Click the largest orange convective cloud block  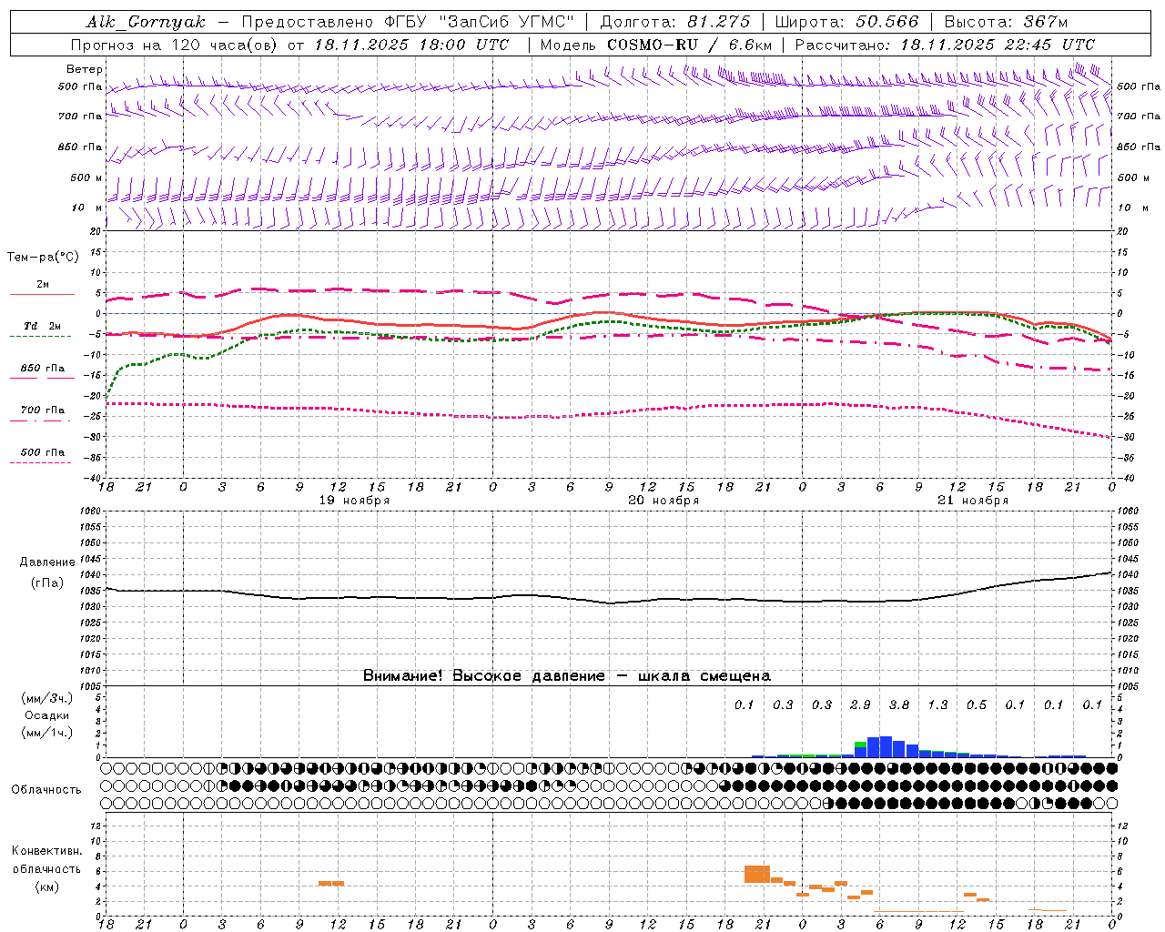[x=757, y=874]
